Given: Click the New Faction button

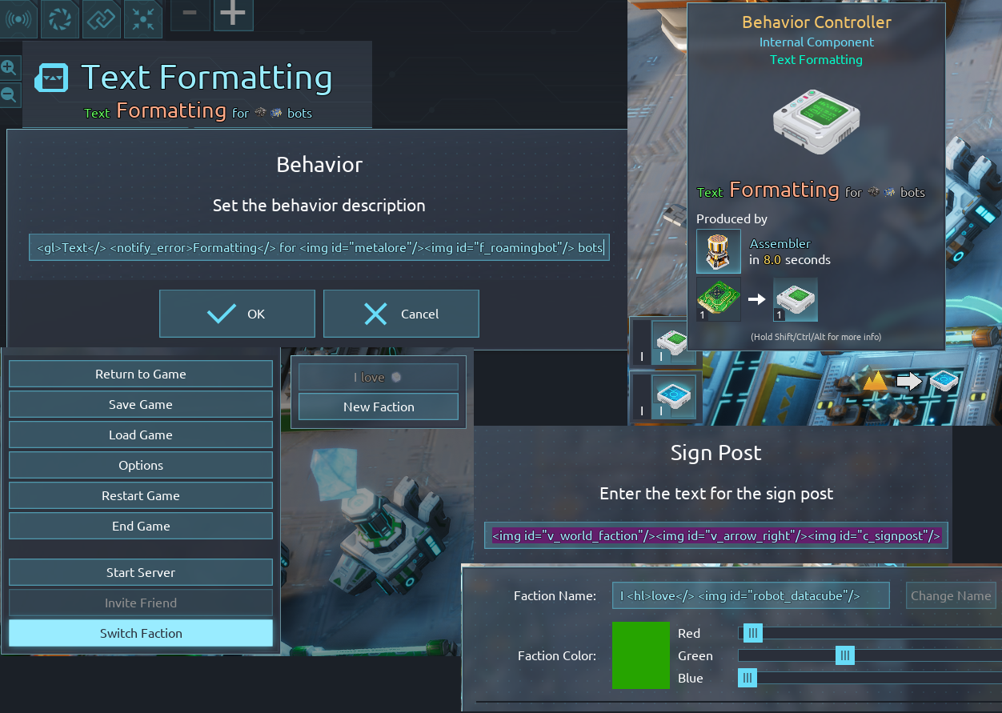Looking at the screenshot, I should coord(379,407).
